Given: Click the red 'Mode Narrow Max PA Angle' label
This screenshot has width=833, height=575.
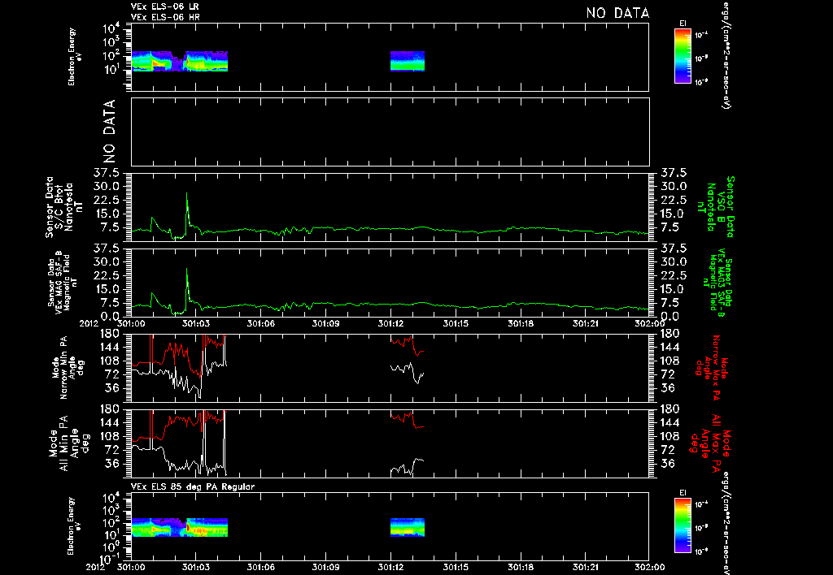Looking at the screenshot, I should (x=710, y=368).
